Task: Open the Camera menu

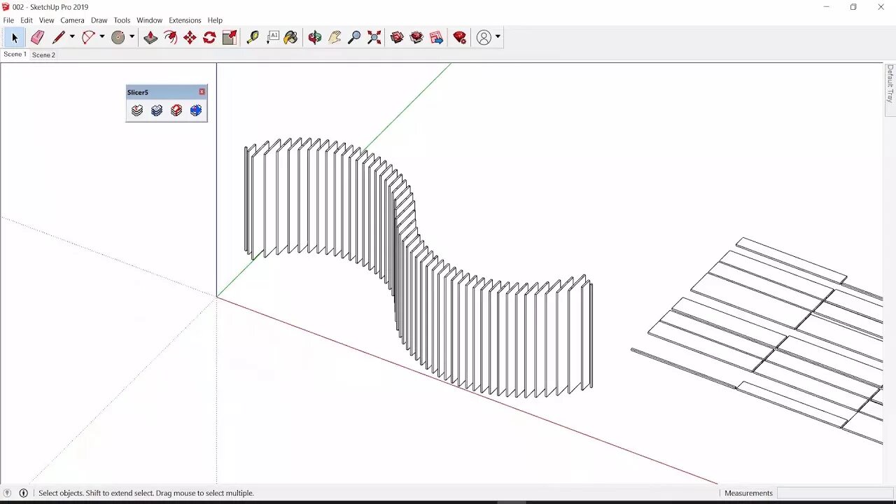Action: 72,20
